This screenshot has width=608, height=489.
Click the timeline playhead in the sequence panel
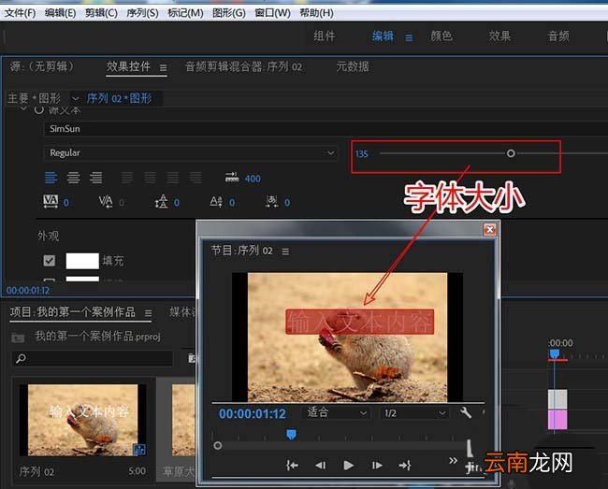pyautogui.click(x=555, y=353)
